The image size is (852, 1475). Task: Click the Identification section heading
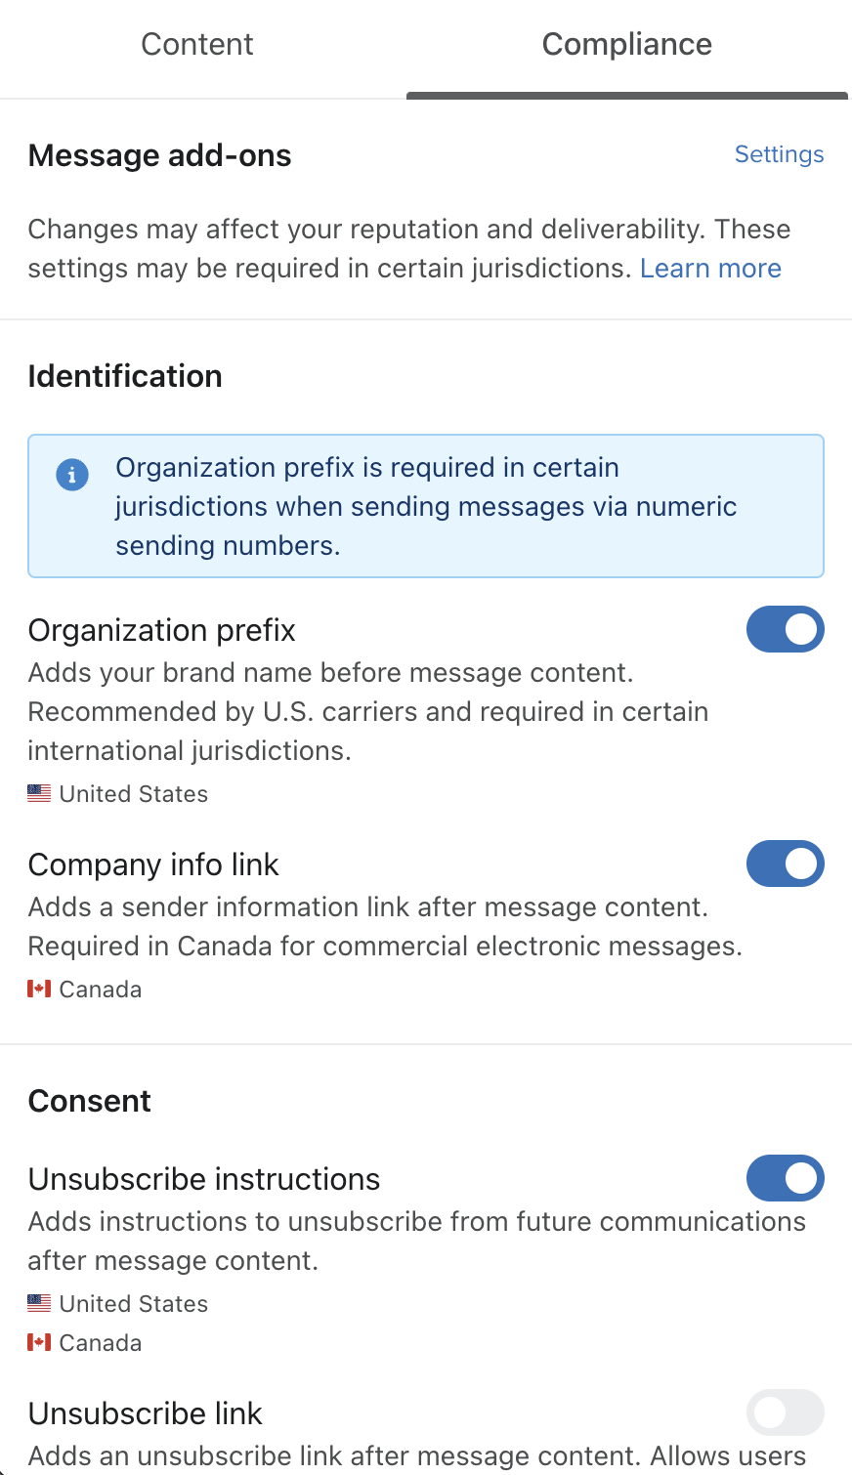tap(125, 376)
